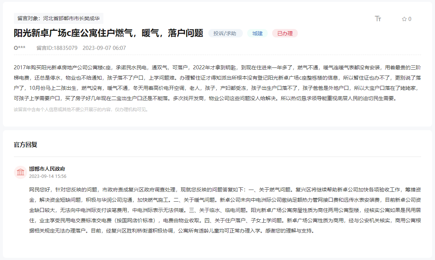
Task: Click the official reply paragraph starting 网民您好
Action: (225, 210)
